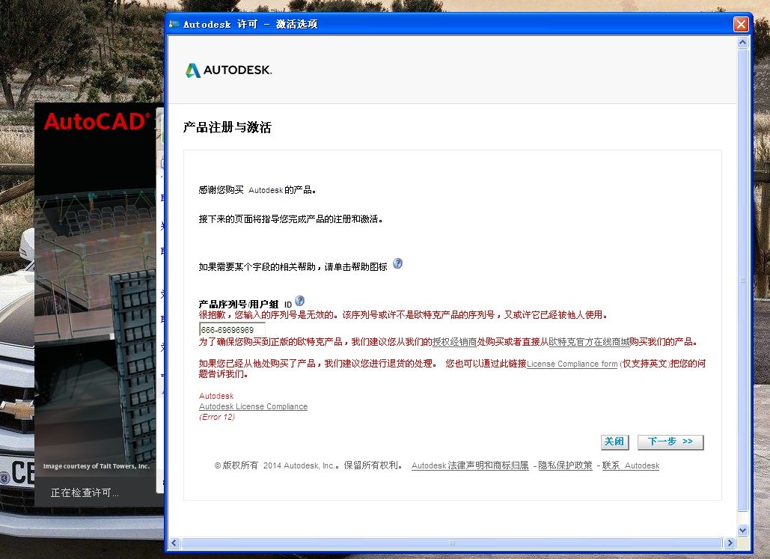Click Image courtesy of Tait Towers text

[97, 466]
